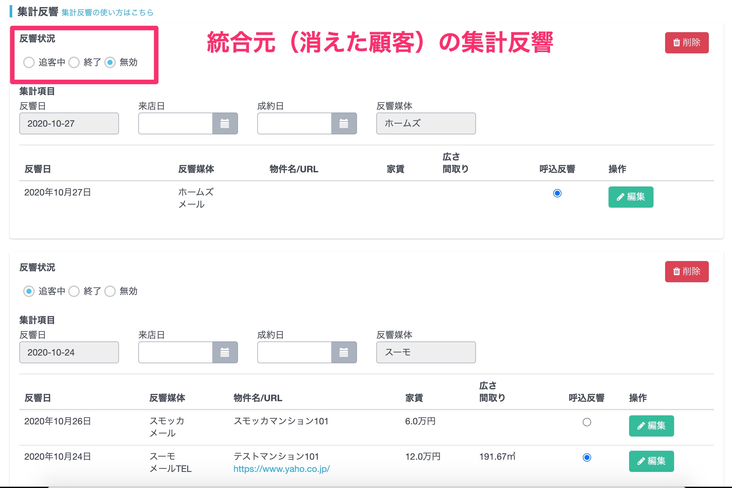
Task: Click the ホームズ メール media cell
Action: (196, 198)
